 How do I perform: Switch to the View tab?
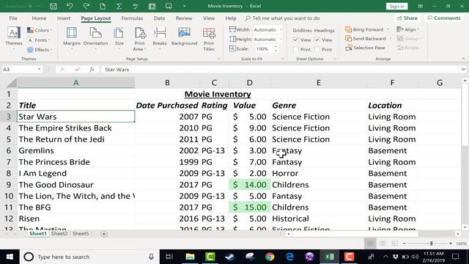pos(209,18)
